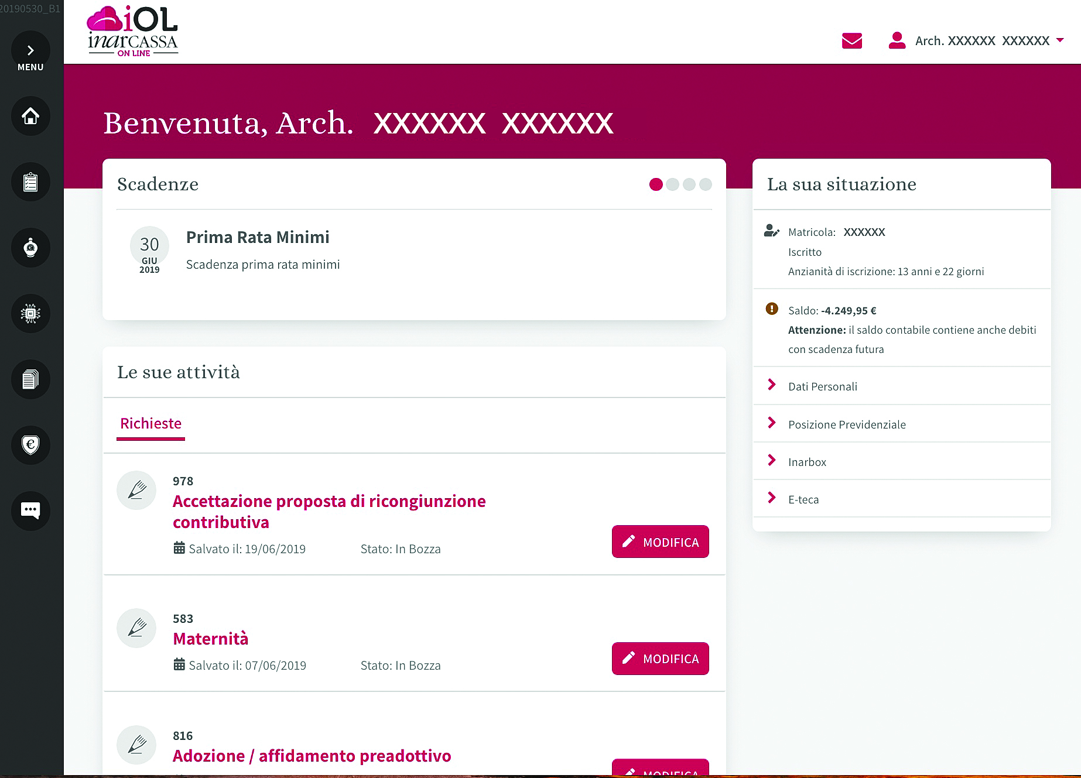Click 'Stato: In Bozza' for Maternità
The height and width of the screenshot is (778, 1081).
pos(401,666)
